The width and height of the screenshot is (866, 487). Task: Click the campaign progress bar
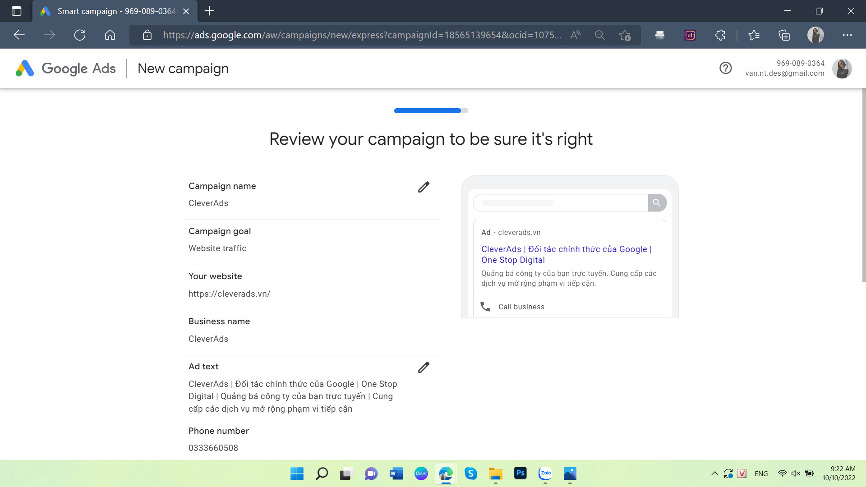click(x=431, y=110)
